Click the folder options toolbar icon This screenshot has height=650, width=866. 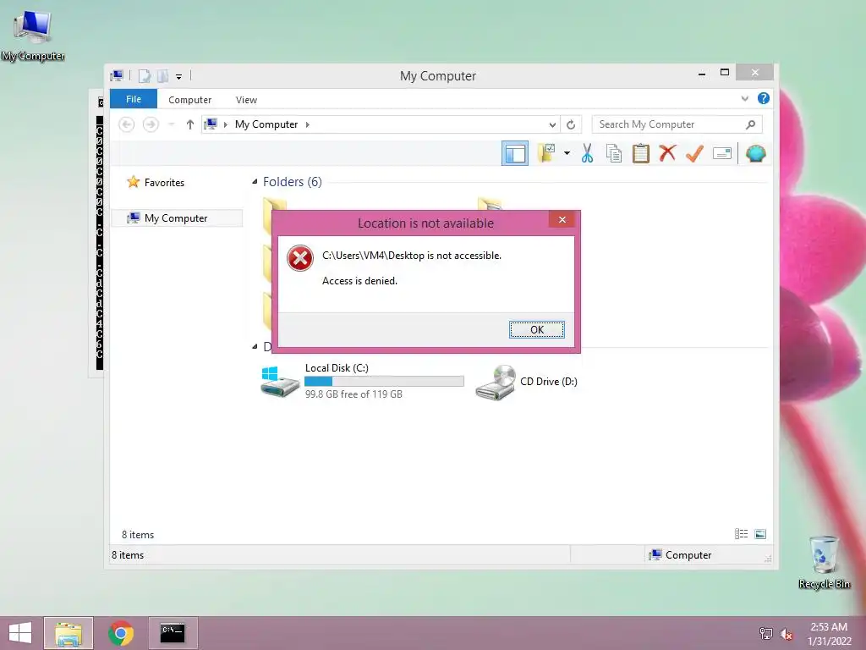[x=547, y=153]
